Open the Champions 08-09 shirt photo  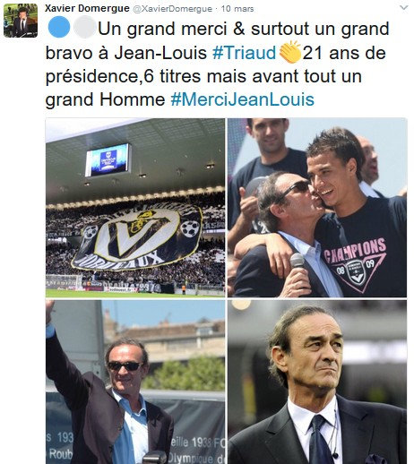pyautogui.click(x=317, y=208)
